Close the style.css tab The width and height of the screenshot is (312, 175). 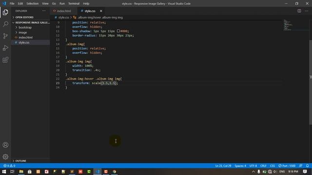click(x=101, y=11)
